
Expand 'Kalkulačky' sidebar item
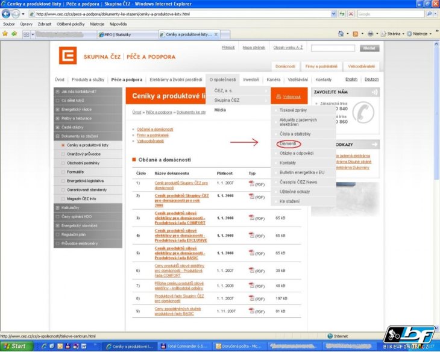[x=57, y=208]
